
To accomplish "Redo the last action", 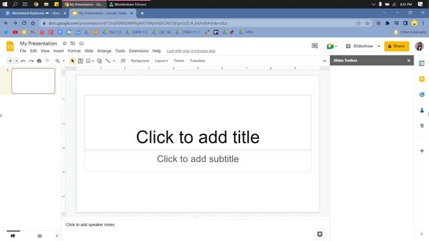I will pyautogui.click(x=32, y=61).
